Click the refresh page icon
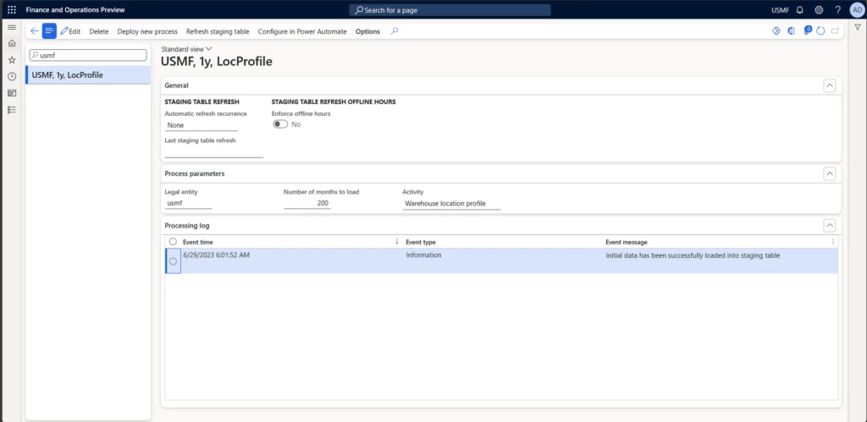Screen dimensions: 867x422 [820, 31]
